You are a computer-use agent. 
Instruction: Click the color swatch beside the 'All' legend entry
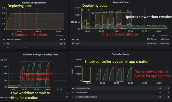tap(4, 44)
